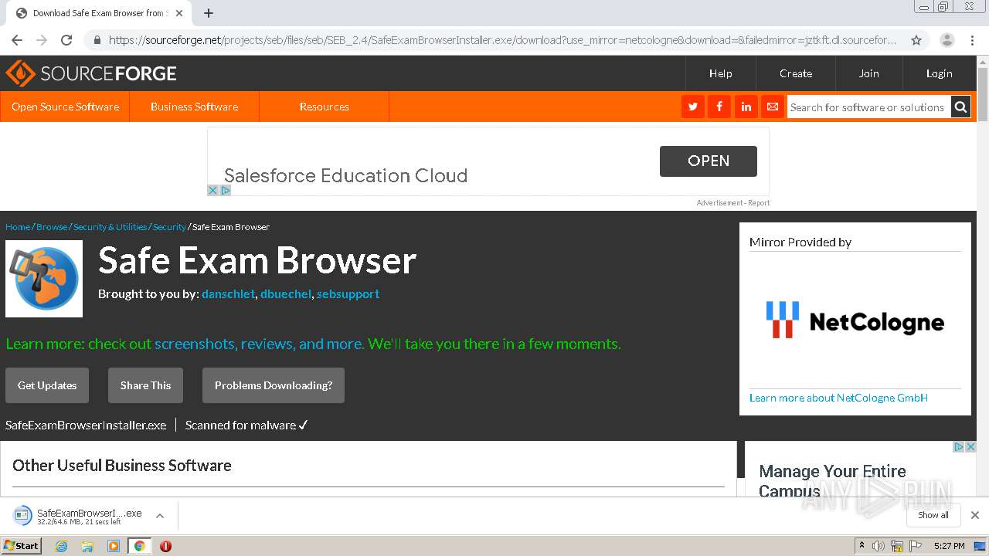Open sebsupport profile link
989x556 pixels.
[x=348, y=293]
